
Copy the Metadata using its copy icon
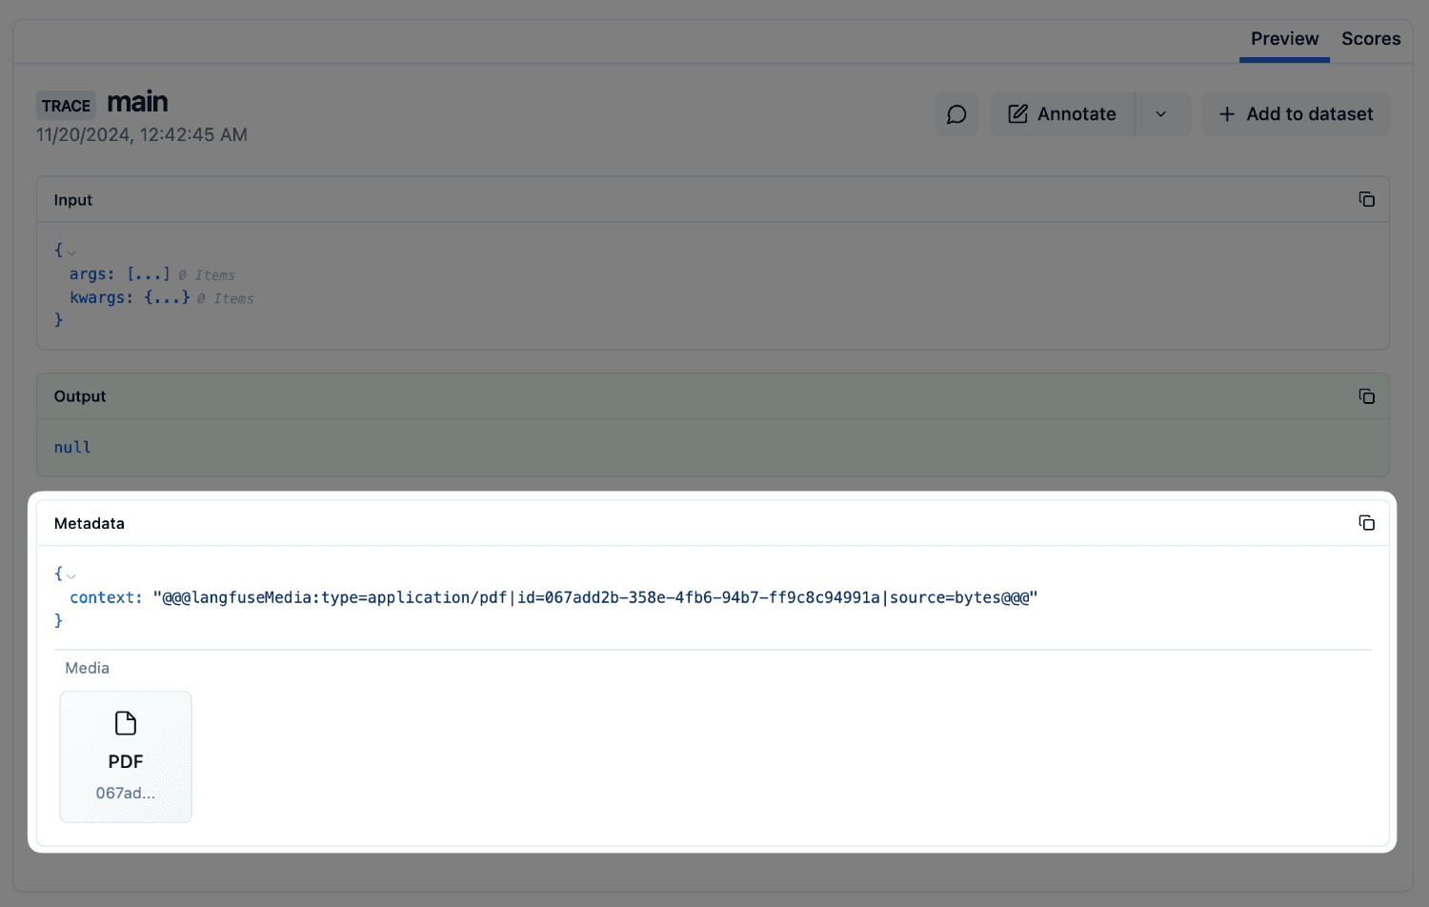pos(1367,522)
